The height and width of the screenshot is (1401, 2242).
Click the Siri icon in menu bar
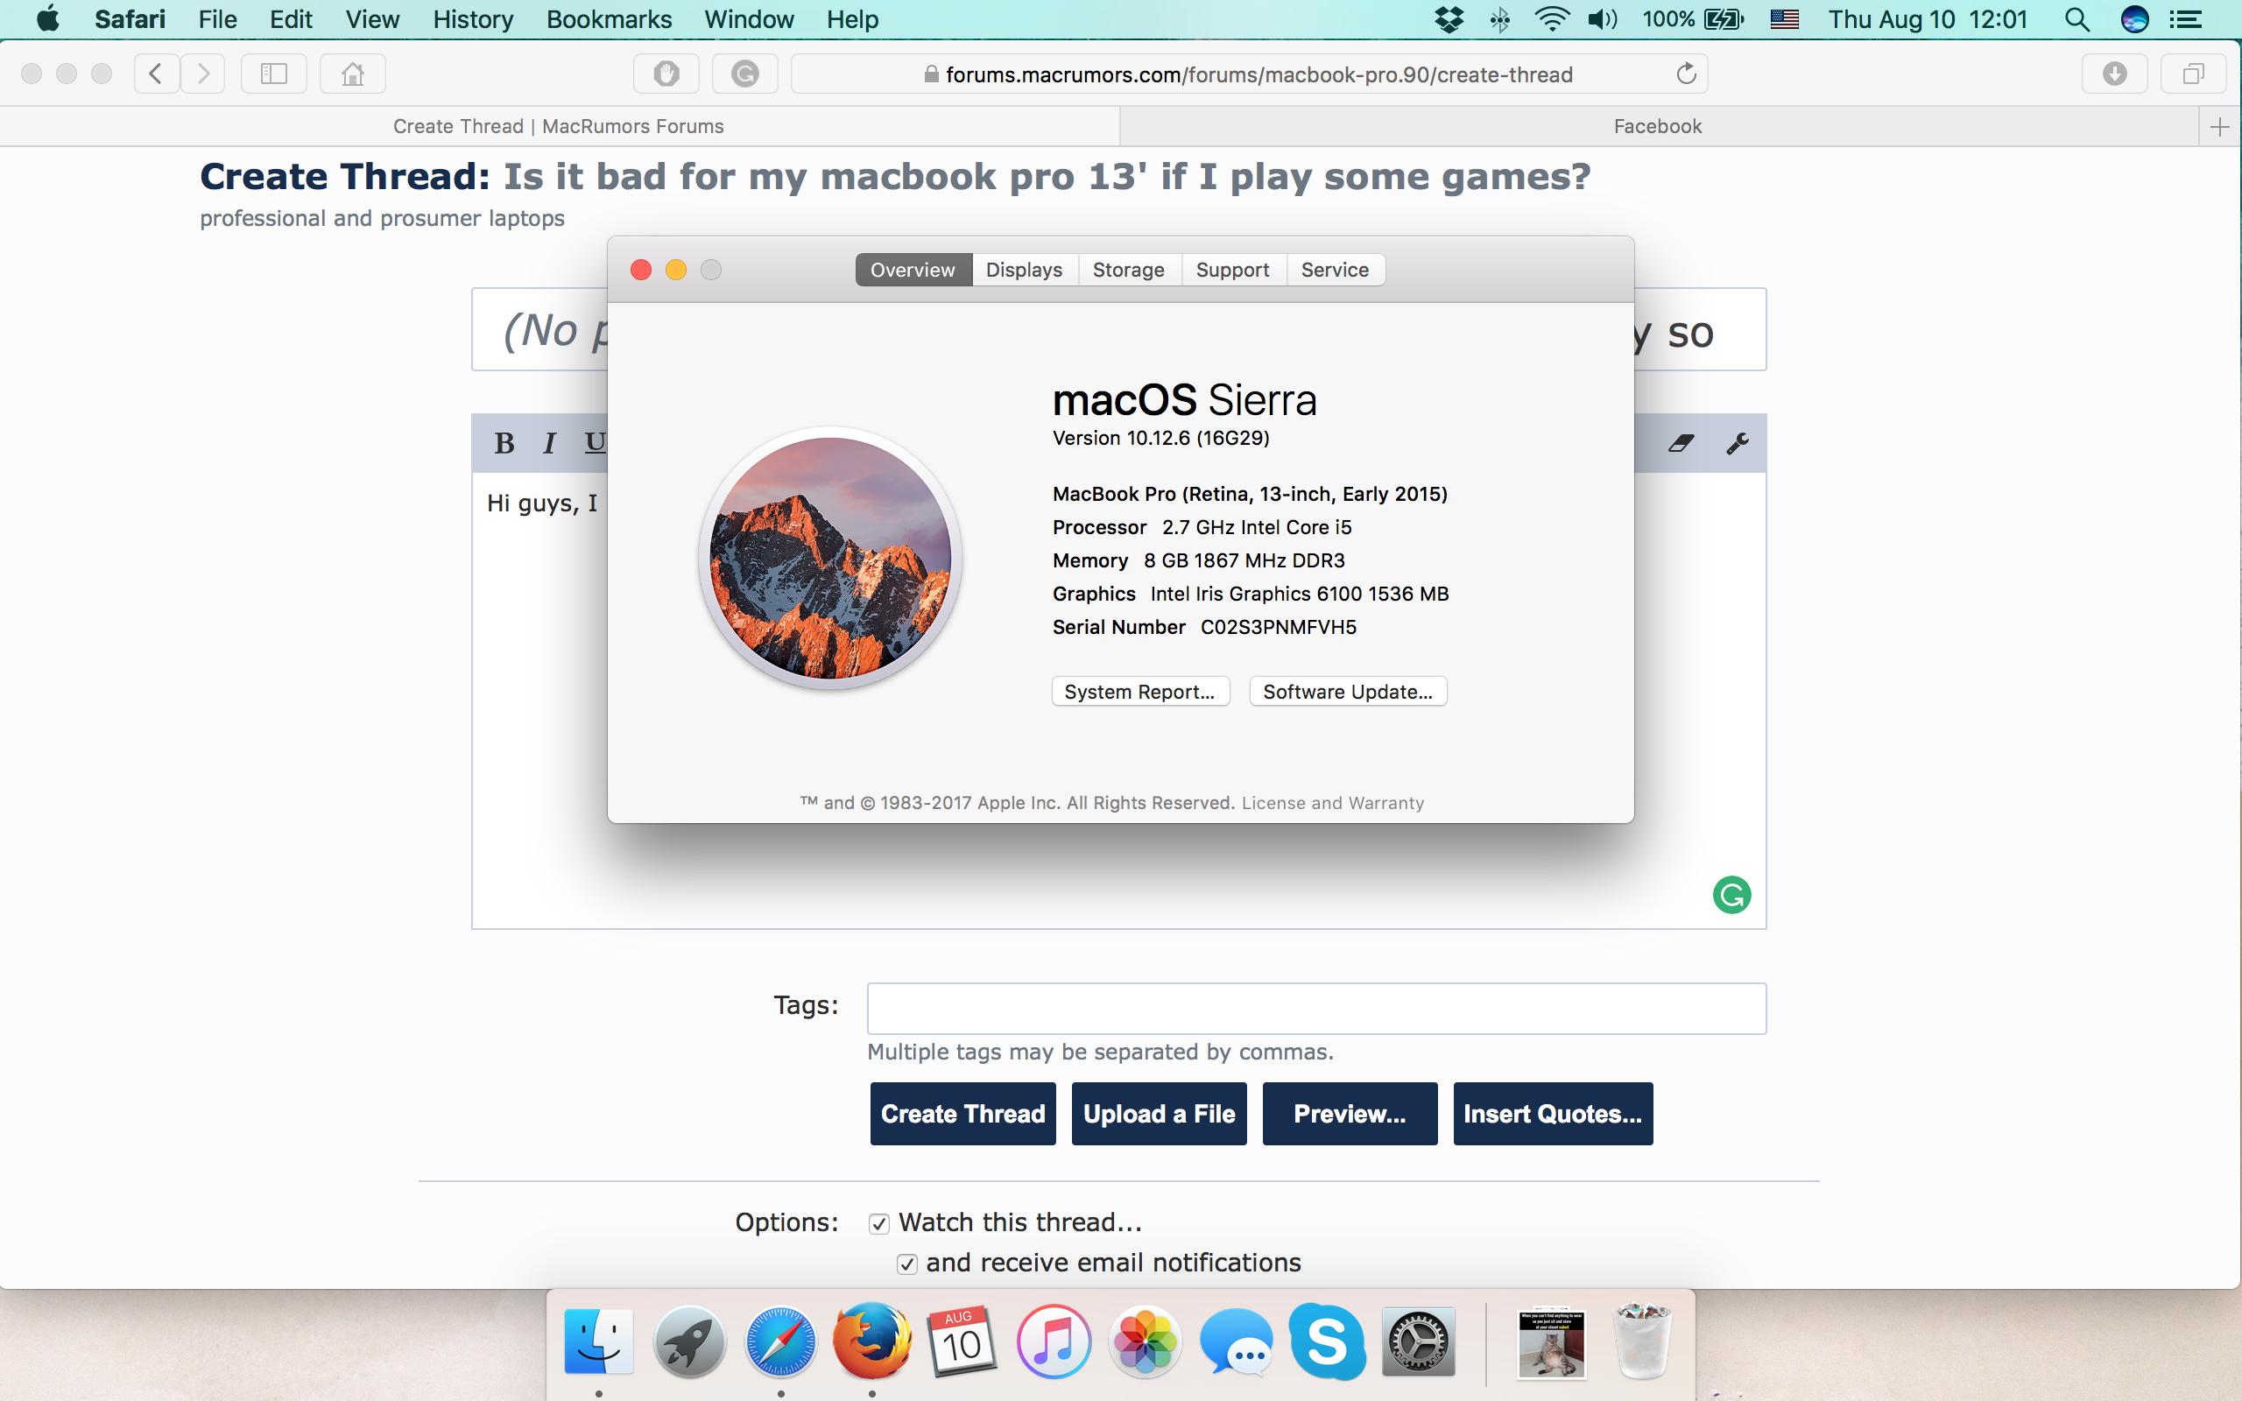point(2134,19)
